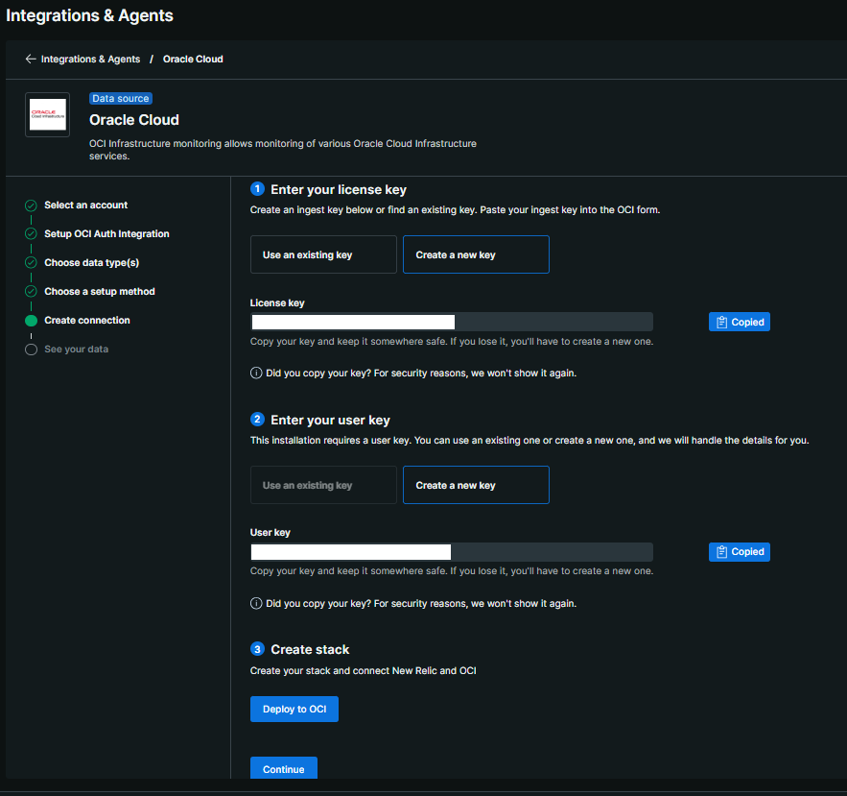Go to Setup OCI Auth Integration step
This screenshot has width=847, height=796.
coord(106,233)
